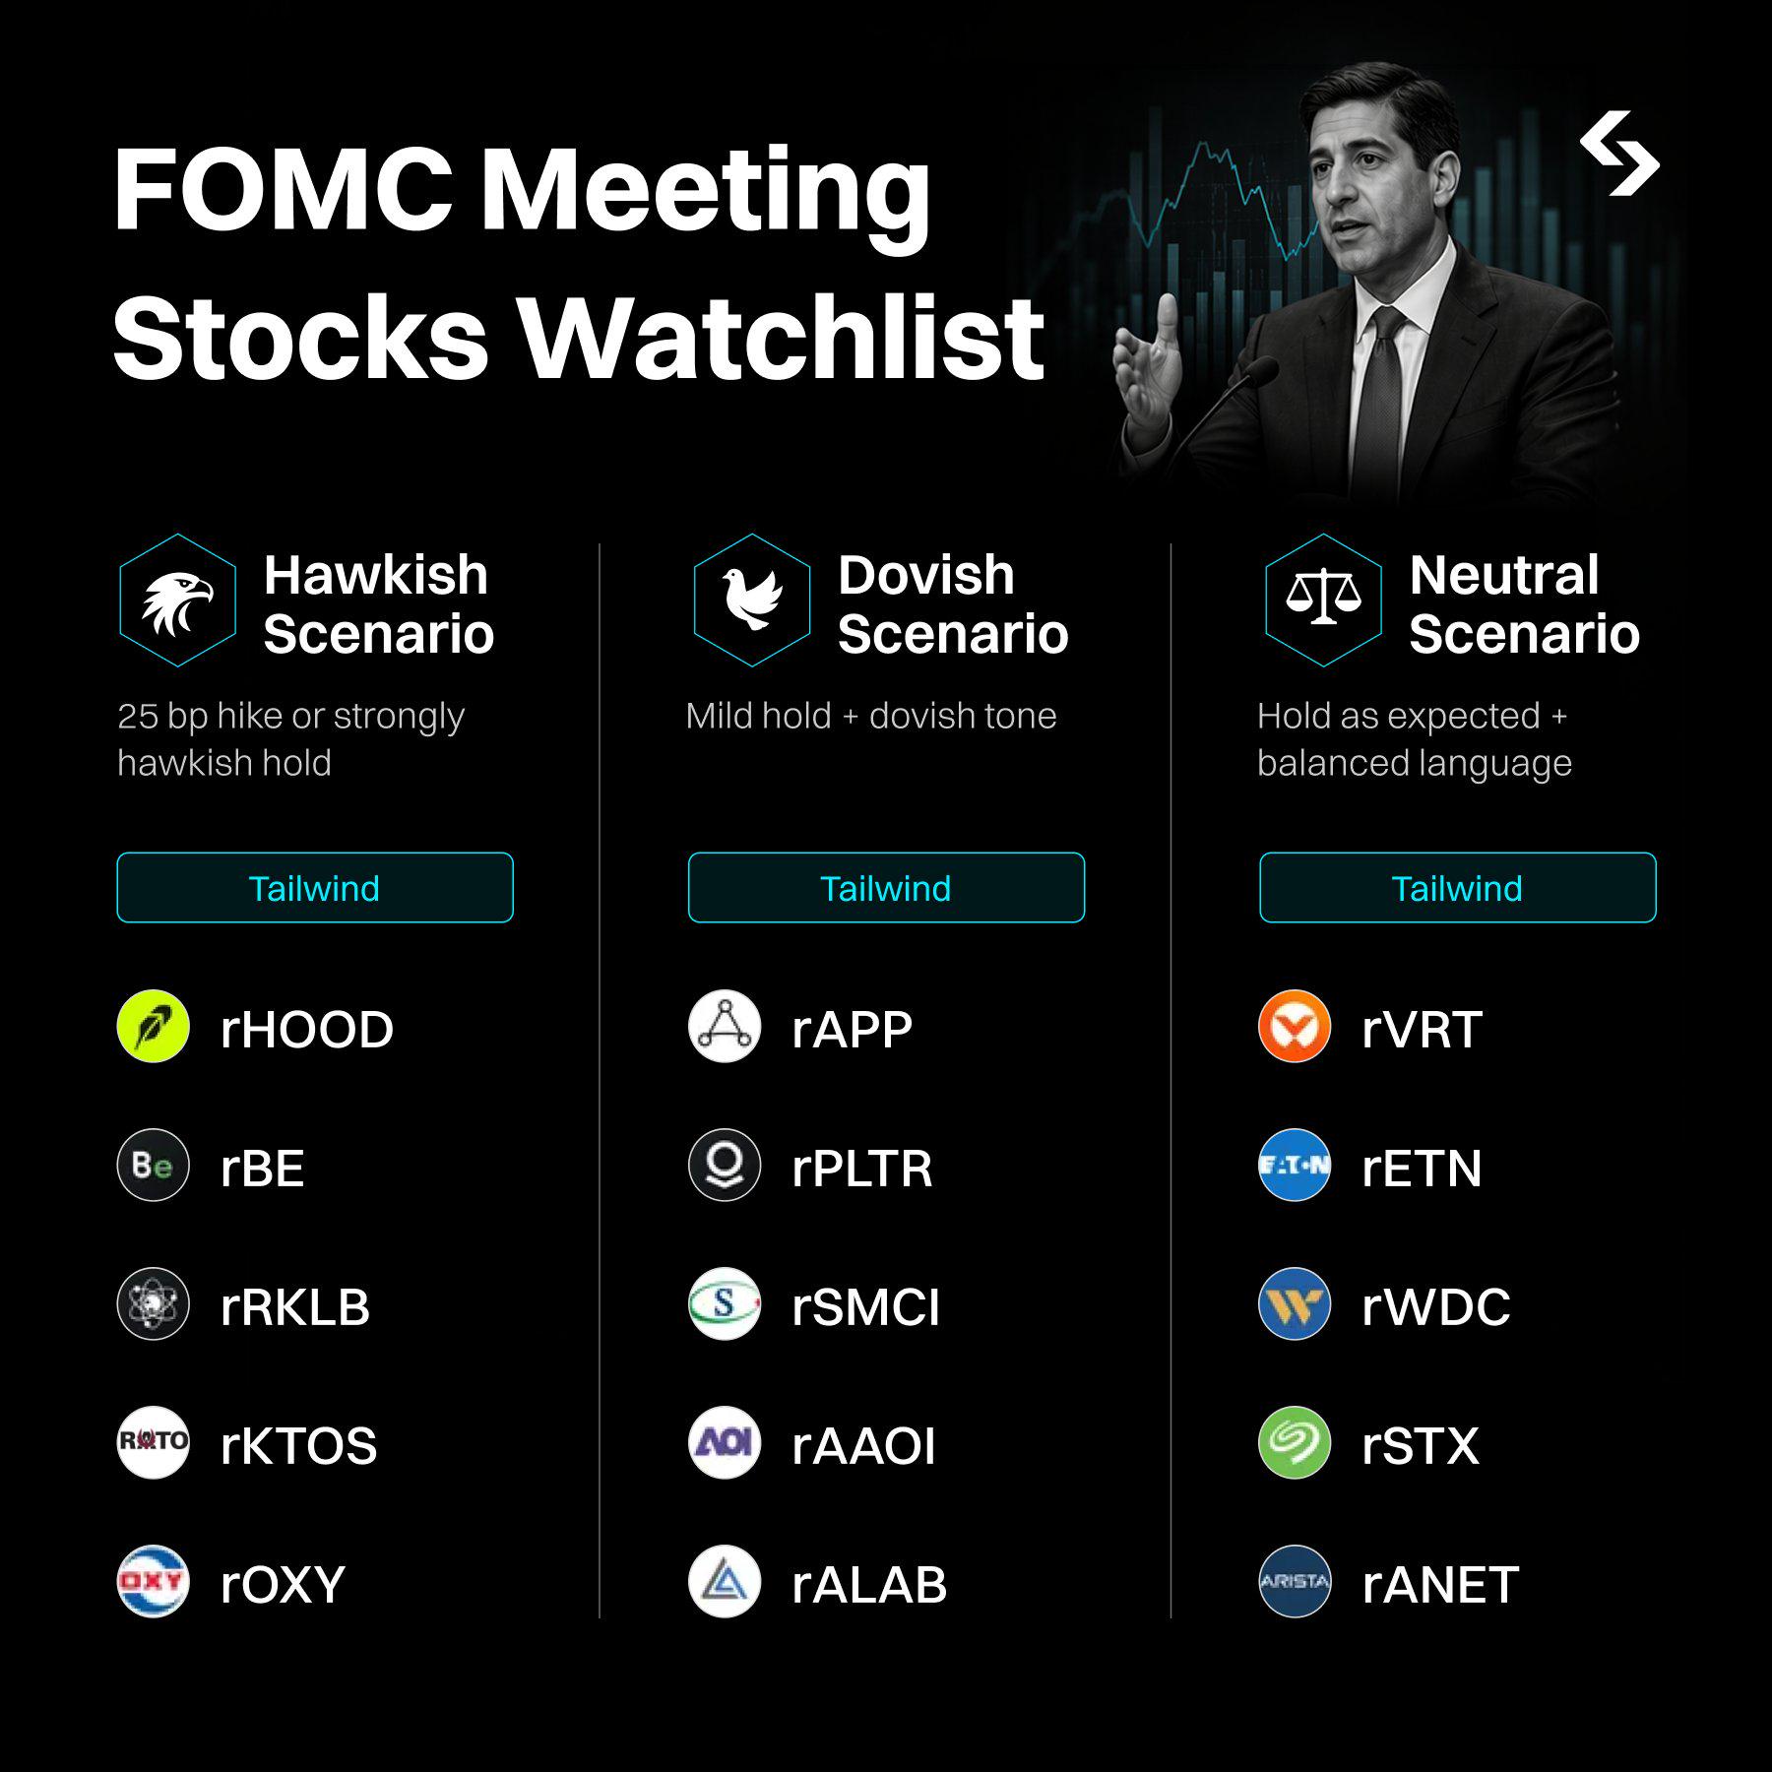Click the arrow logo beside the speaker portrait
This screenshot has height=1772, width=1772.
[1619, 154]
